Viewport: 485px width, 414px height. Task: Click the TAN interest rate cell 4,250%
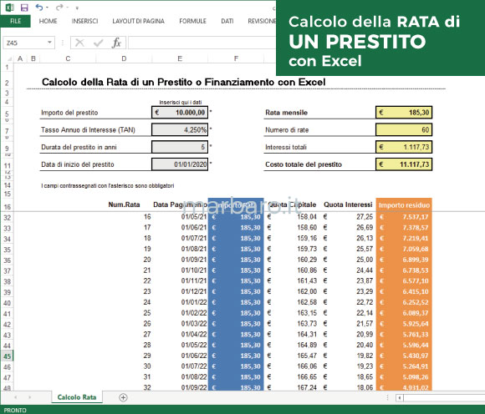pyautogui.click(x=180, y=129)
